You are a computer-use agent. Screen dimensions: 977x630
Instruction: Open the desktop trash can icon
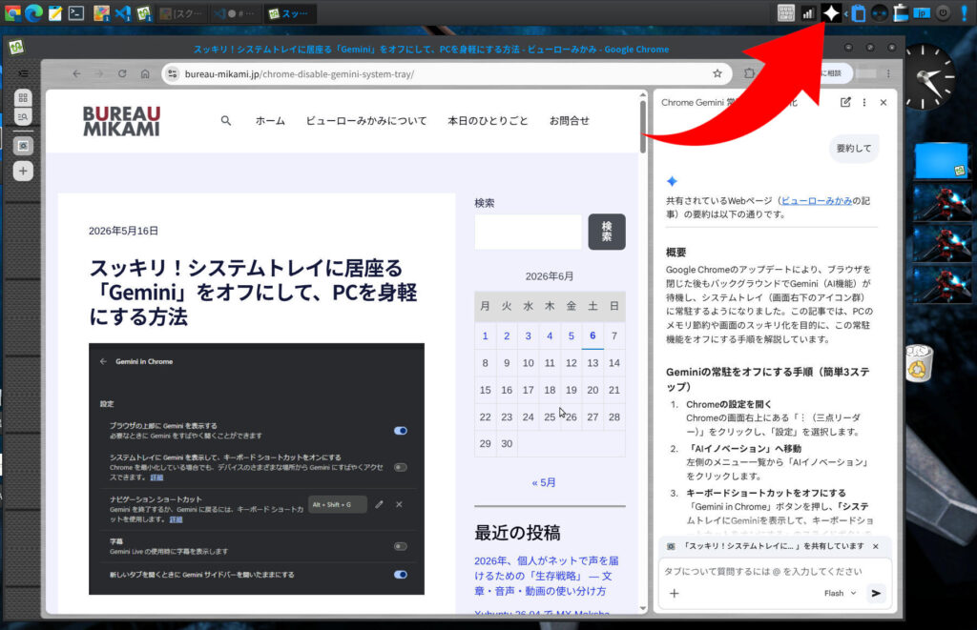(919, 363)
